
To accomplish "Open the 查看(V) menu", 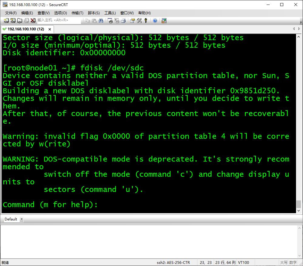I will click(43, 13).
